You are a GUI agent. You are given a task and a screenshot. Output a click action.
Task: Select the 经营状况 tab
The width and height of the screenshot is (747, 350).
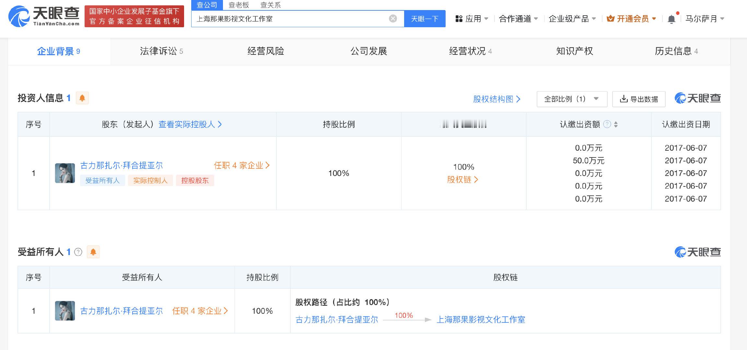(471, 51)
